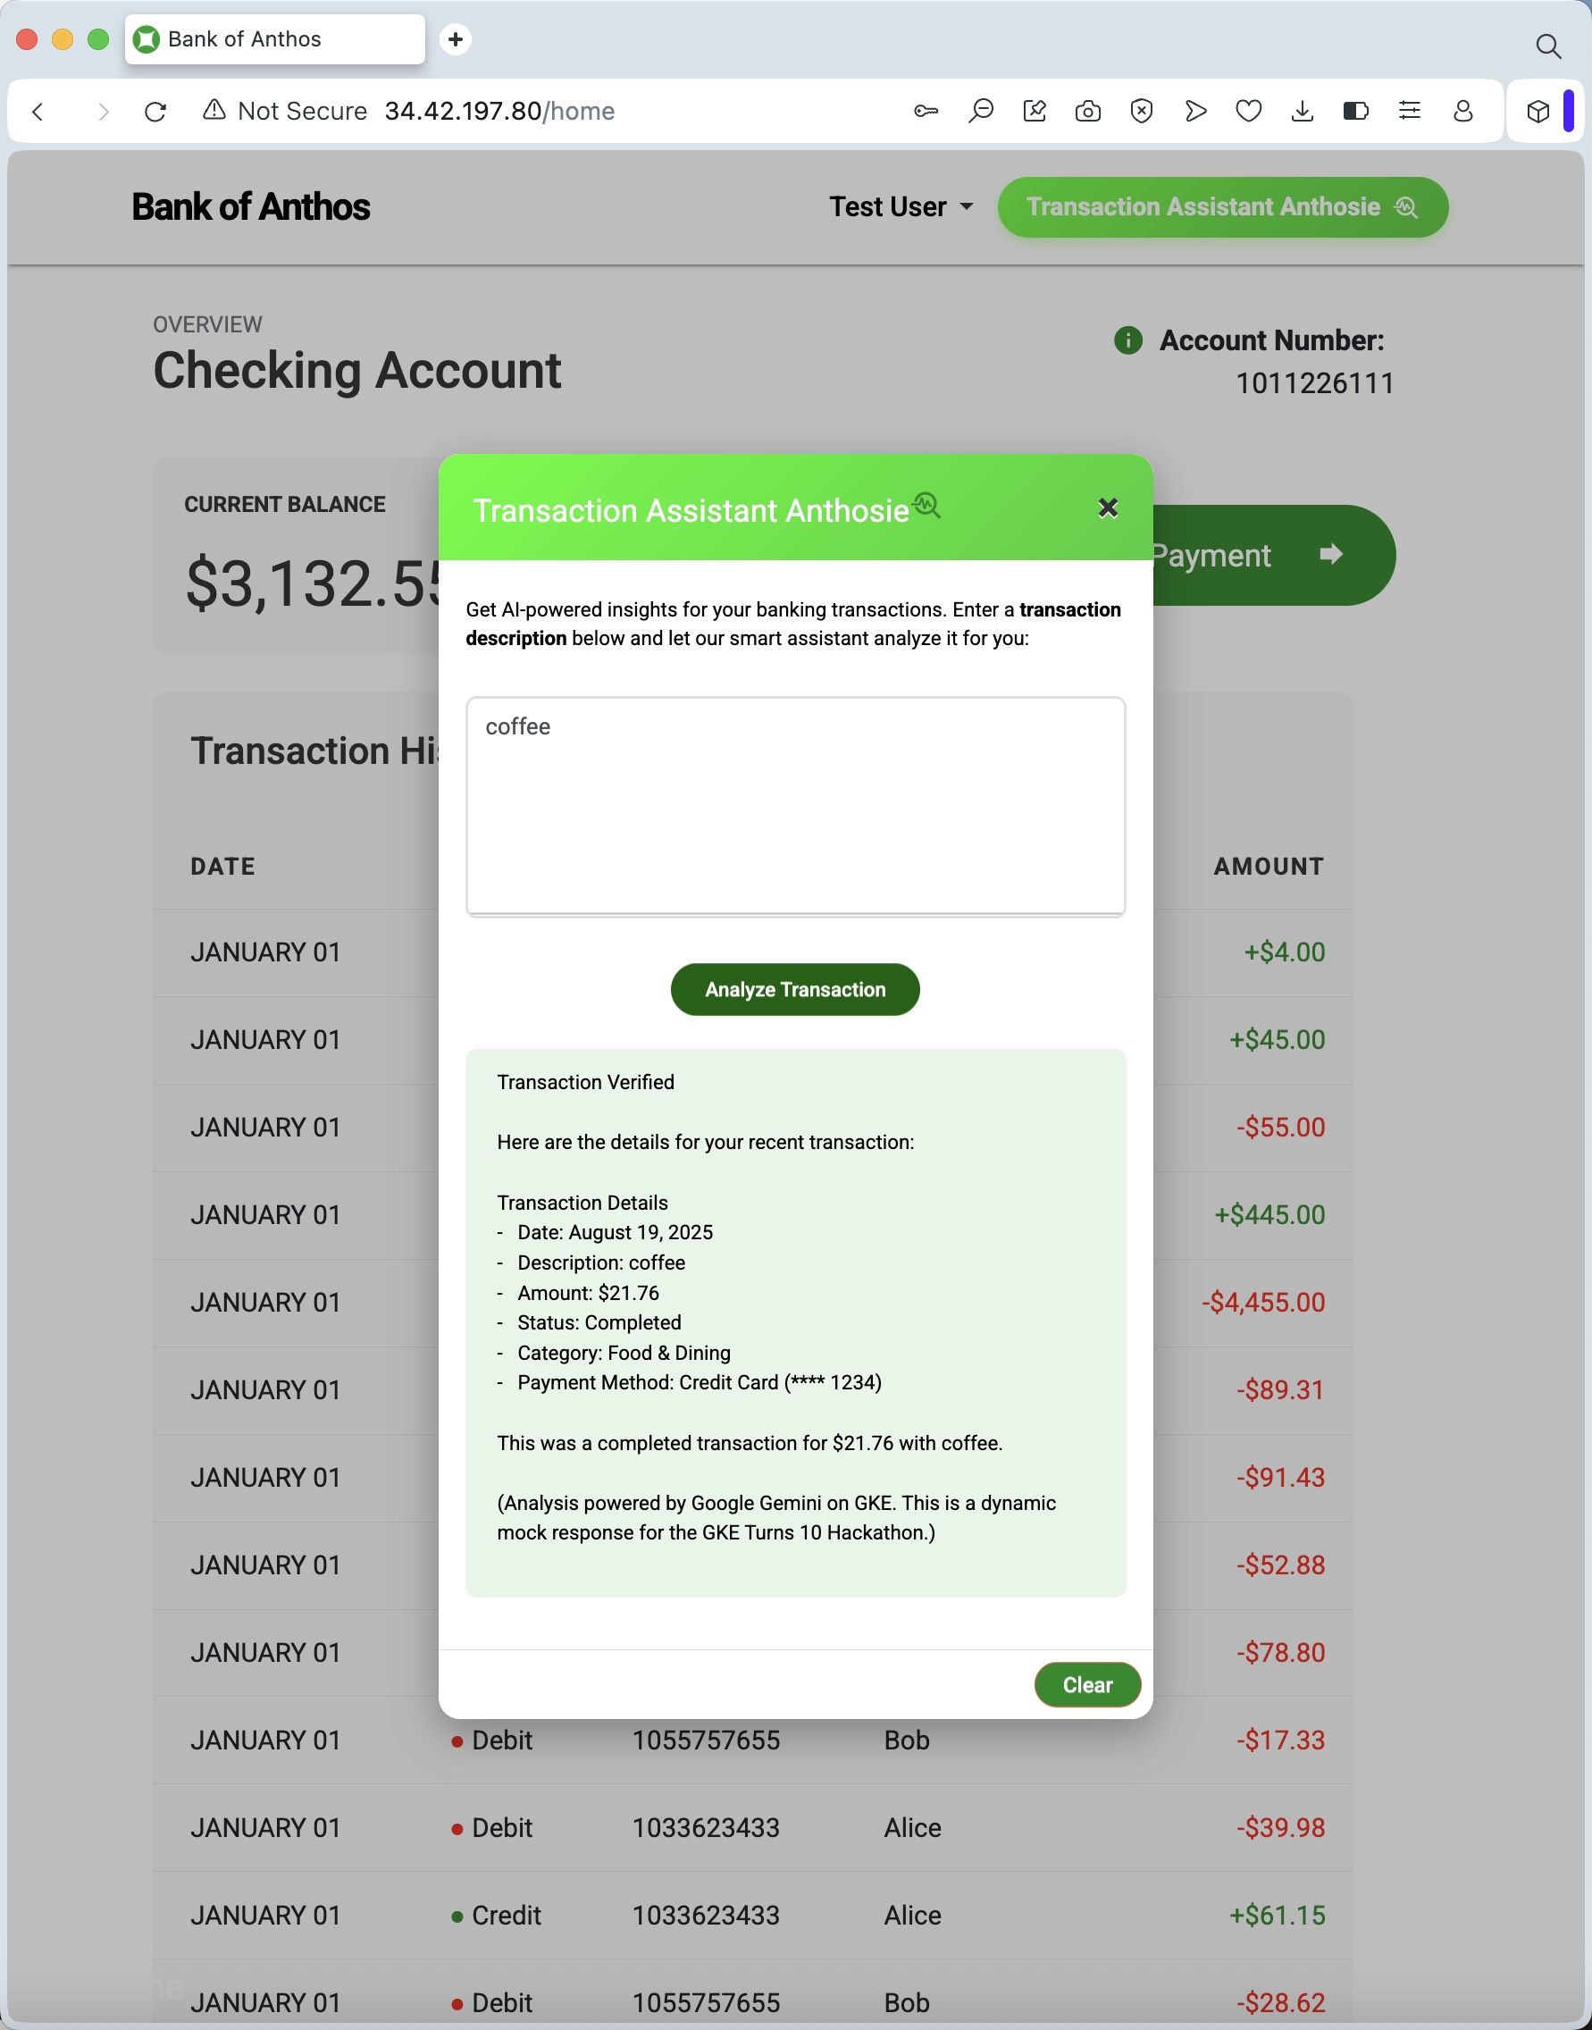Open the easy setup sliders icon
Image resolution: width=1592 pixels, height=2030 pixels.
[x=1410, y=111]
